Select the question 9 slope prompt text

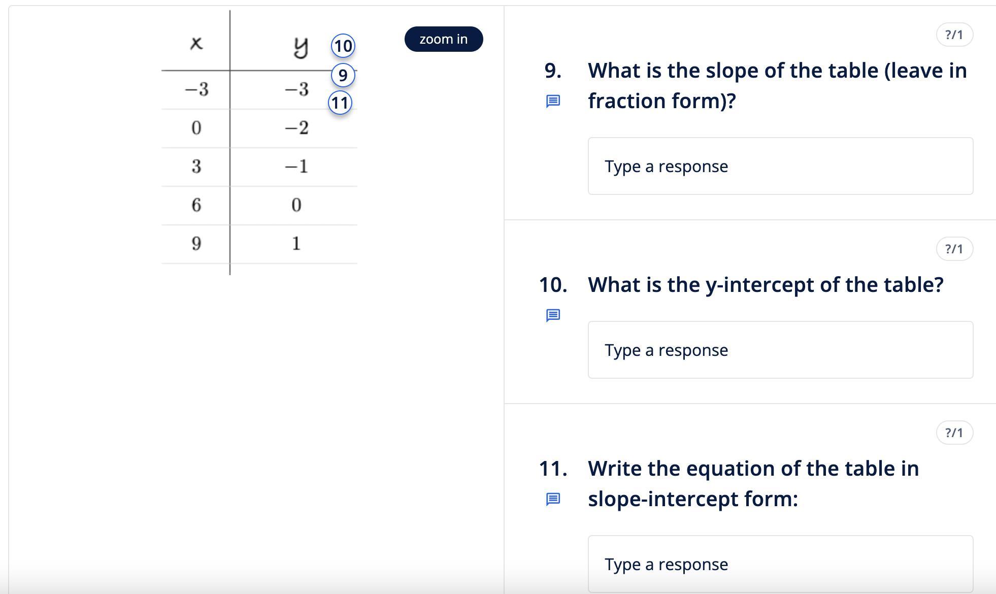click(x=777, y=86)
